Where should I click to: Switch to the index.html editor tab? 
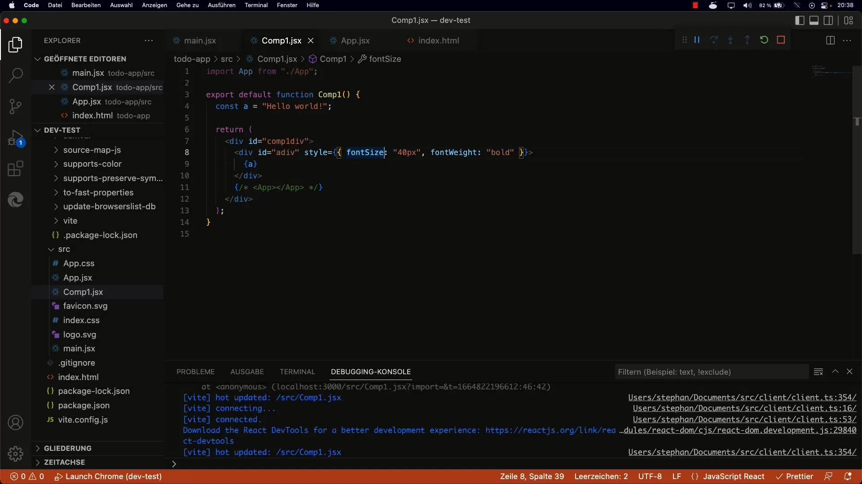[438, 40]
